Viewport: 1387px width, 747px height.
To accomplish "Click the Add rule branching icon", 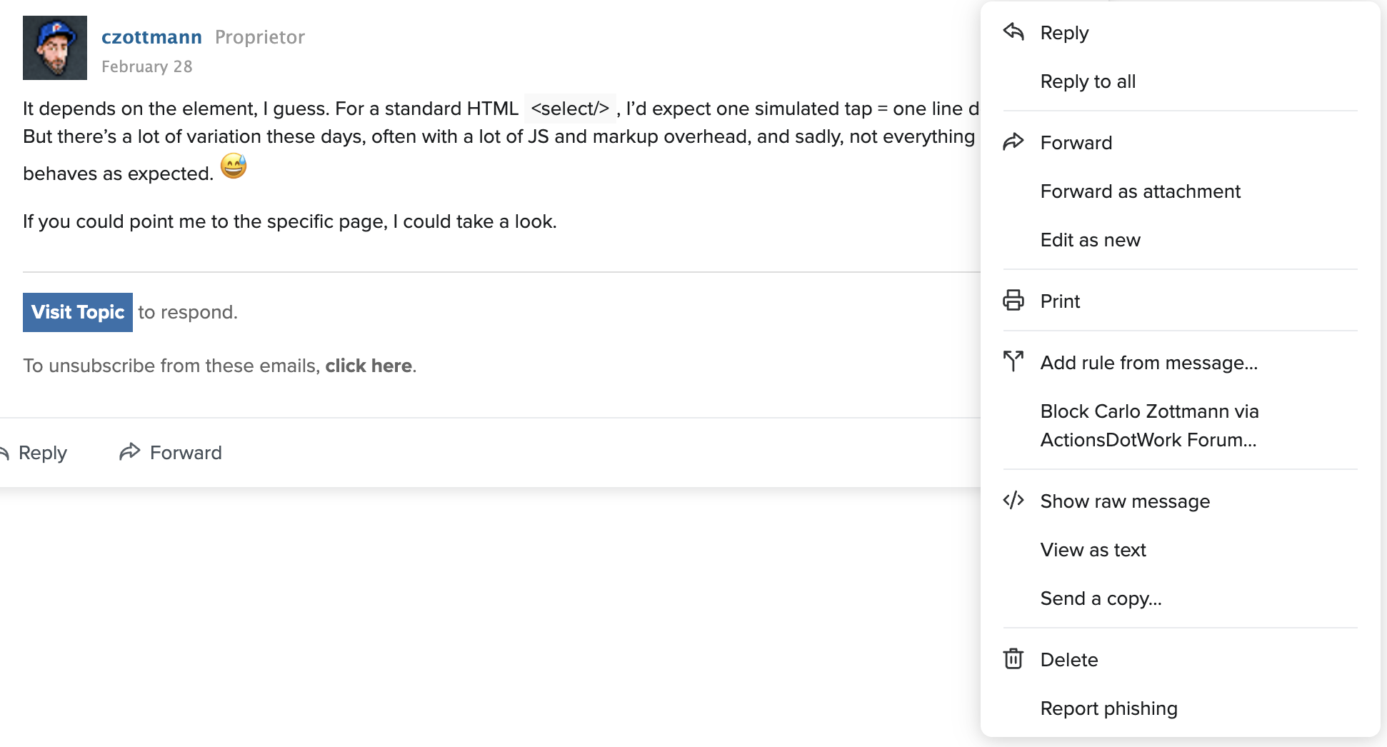I will pyautogui.click(x=1013, y=361).
